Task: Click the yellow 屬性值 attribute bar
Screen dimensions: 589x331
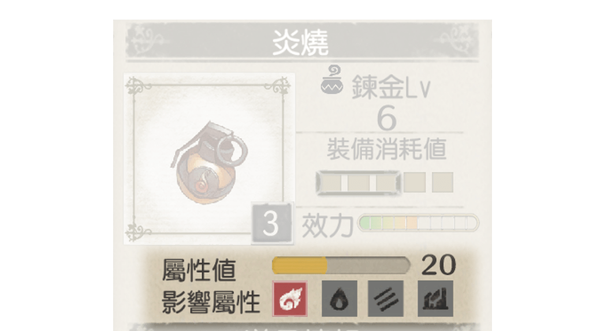Action: [x=341, y=265]
